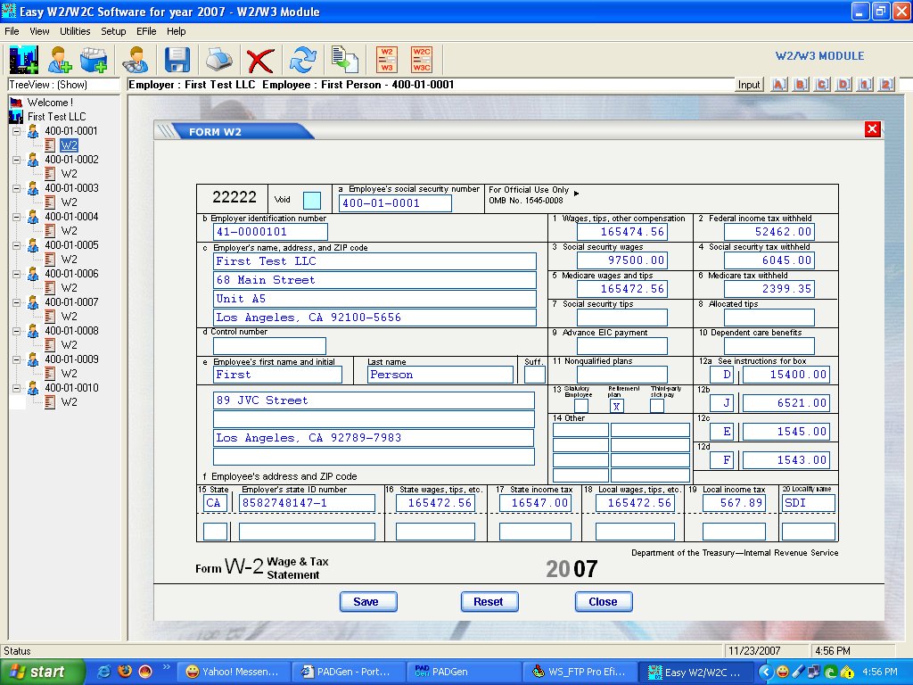Uncheck the Retirement plan checkbox
Viewport: 913px width, 685px height.
pyautogui.click(x=615, y=406)
